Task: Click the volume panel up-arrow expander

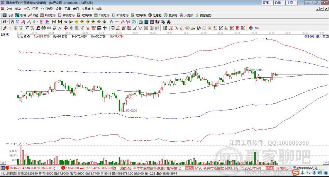Action: coord(3,163)
